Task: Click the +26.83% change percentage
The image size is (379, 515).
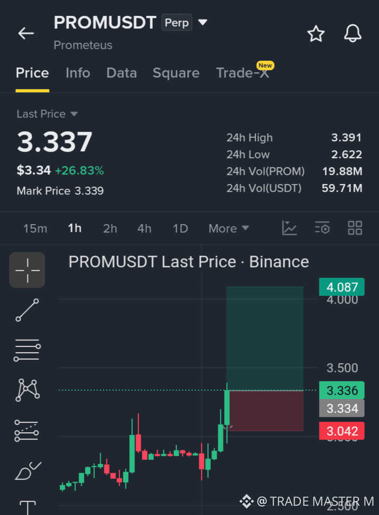Action: (x=79, y=170)
